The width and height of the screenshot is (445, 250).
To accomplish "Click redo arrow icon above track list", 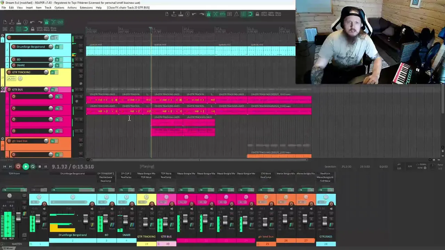I will pyautogui.click(x=40, y=22).
